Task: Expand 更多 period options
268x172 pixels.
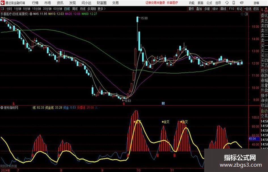Action: [101, 9]
